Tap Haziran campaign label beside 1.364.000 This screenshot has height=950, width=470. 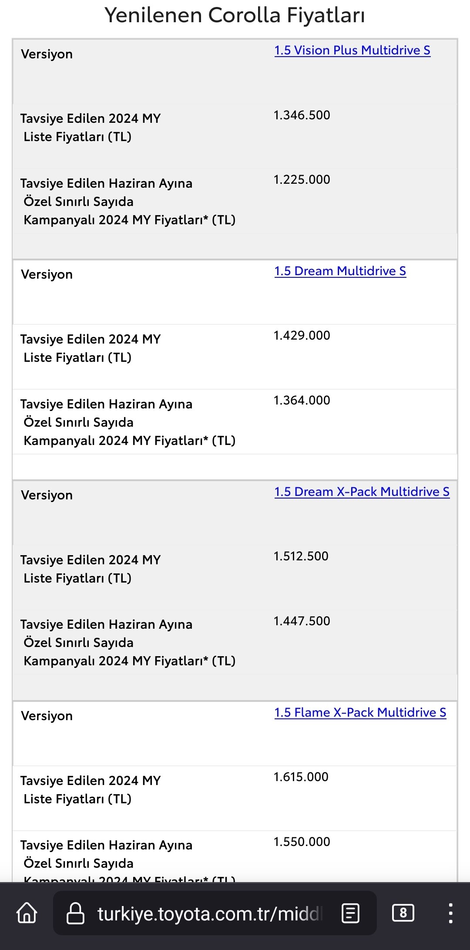(128, 422)
